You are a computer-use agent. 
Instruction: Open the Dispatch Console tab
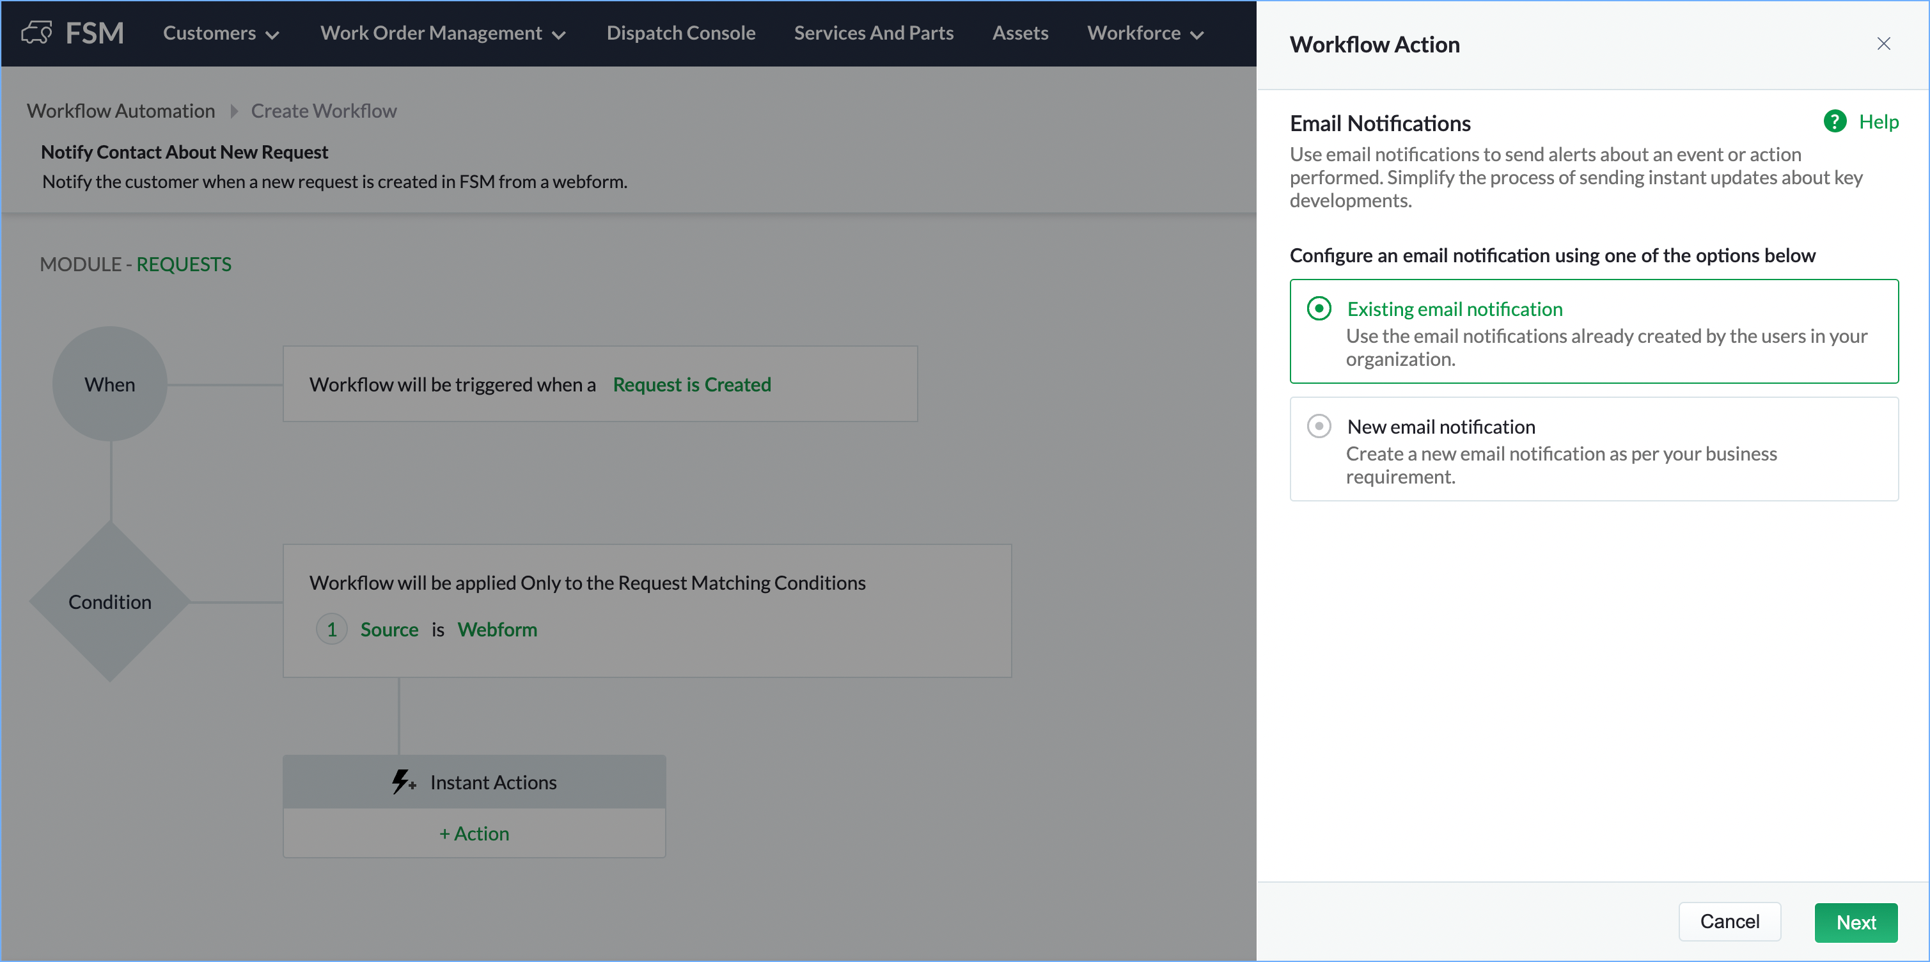coord(680,33)
